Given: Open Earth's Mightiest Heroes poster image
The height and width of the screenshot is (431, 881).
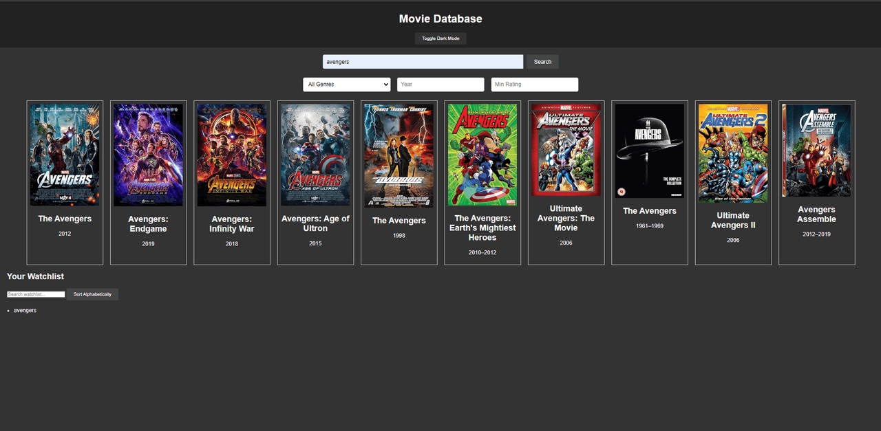Looking at the screenshot, I should click(482, 155).
